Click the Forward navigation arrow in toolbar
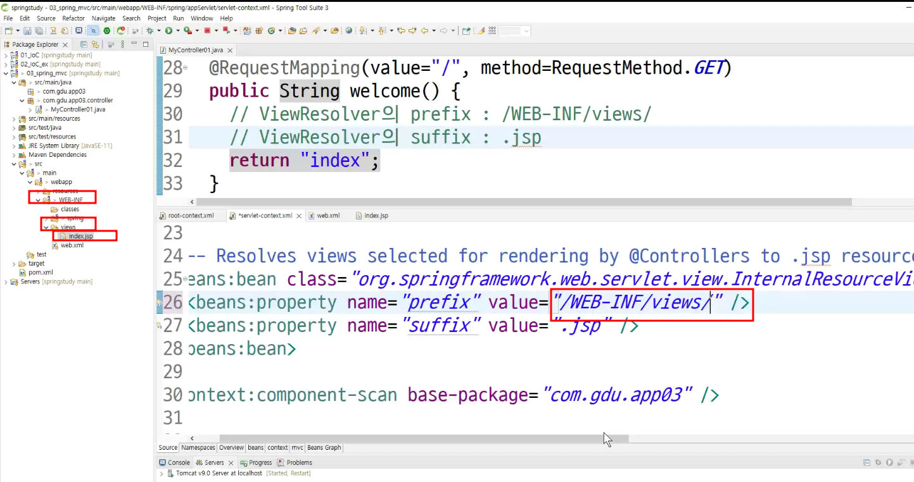914x482 pixels. click(444, 30)
